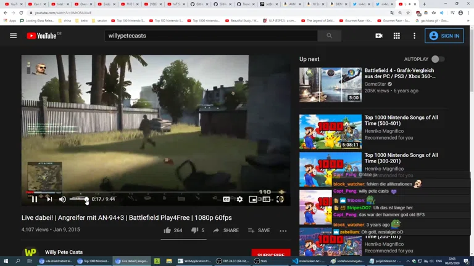
Task: Click the red SUBSCRIBE button
Action: coord(271,253)
